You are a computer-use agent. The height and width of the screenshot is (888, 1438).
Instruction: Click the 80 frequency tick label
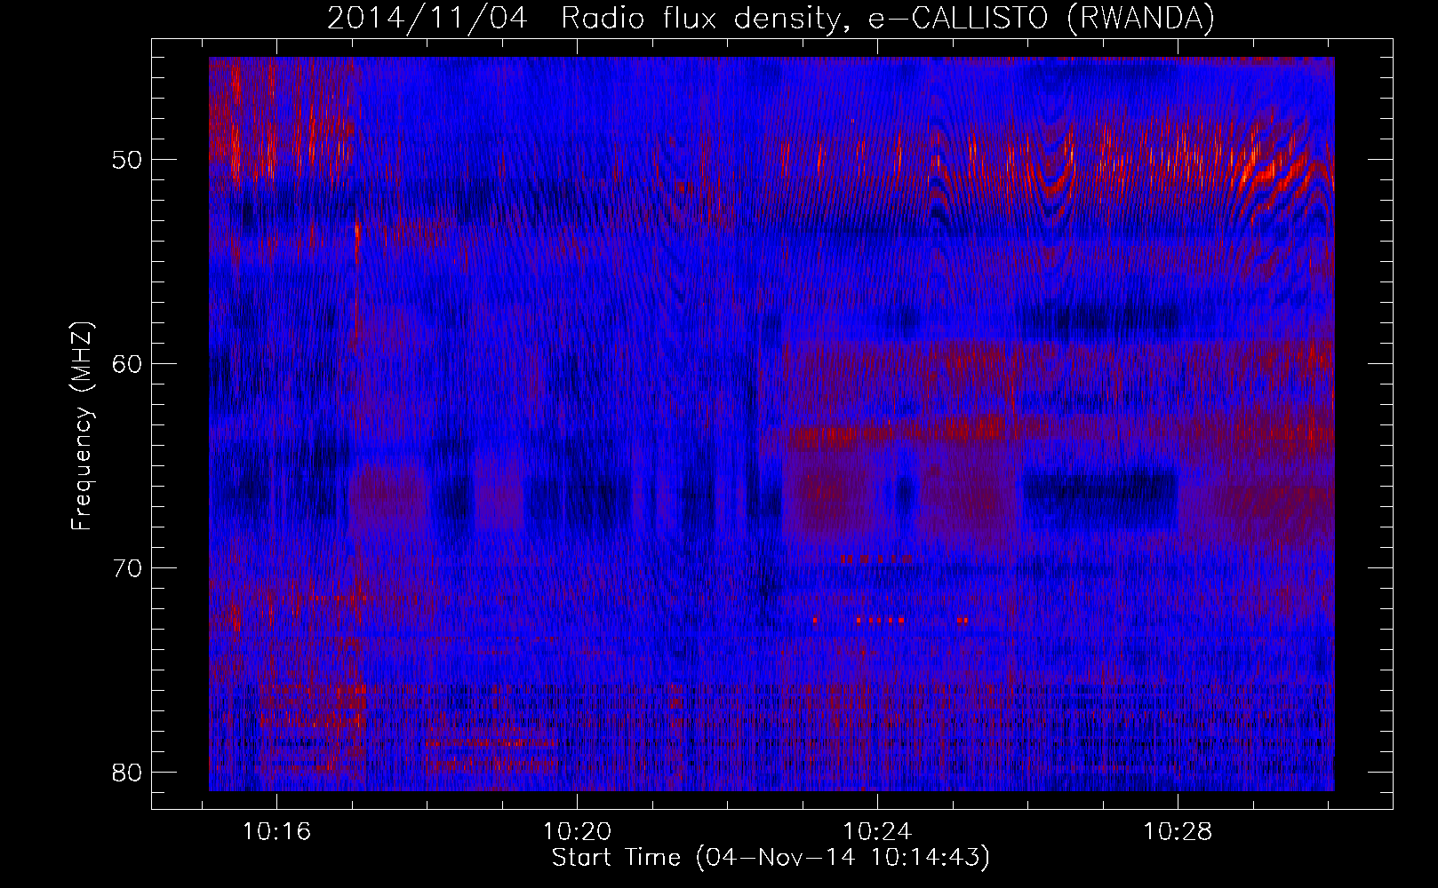tap(128, 773)
